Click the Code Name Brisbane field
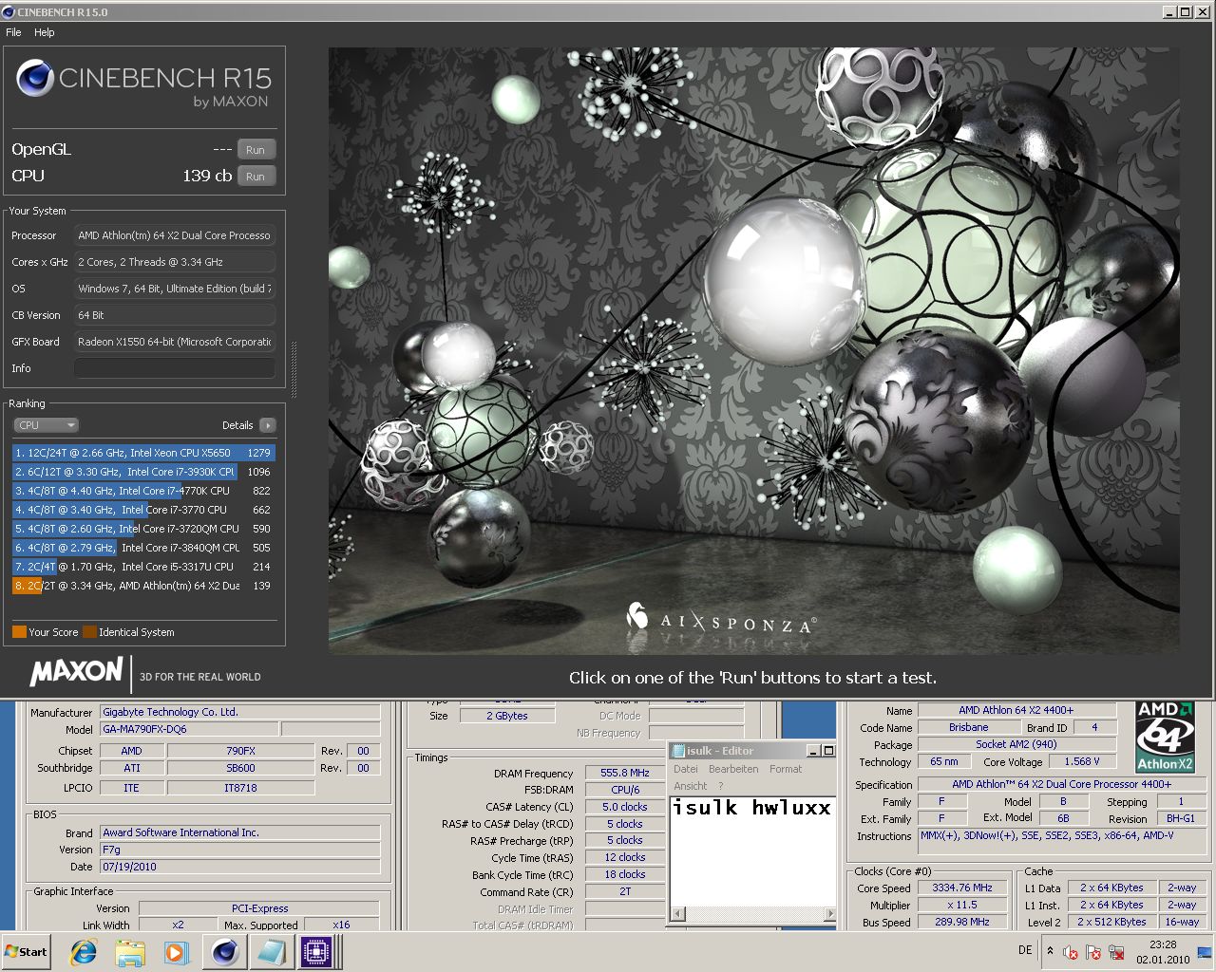 coord(968,728)
